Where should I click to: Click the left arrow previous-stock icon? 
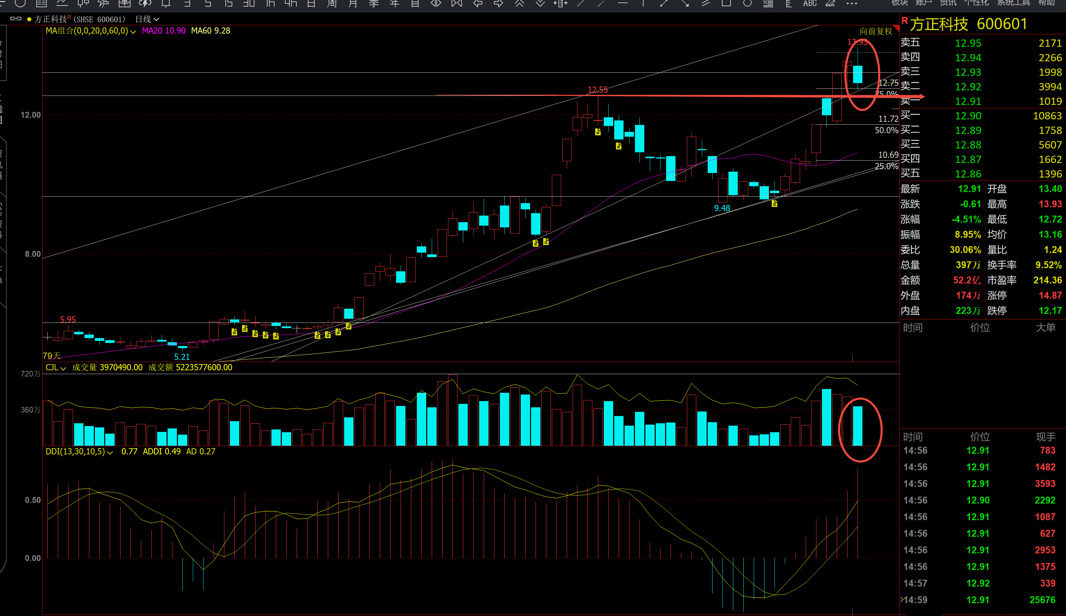(478, 3)
